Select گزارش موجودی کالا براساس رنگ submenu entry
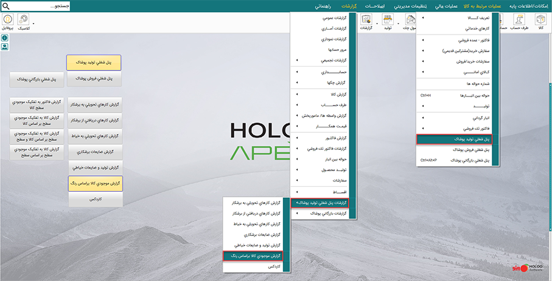This screenshot has width=552, height=281. 253,256
